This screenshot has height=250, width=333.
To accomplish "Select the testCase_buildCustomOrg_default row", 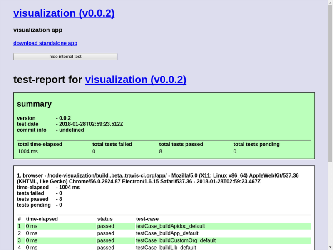I will click(x=175, y=240).
